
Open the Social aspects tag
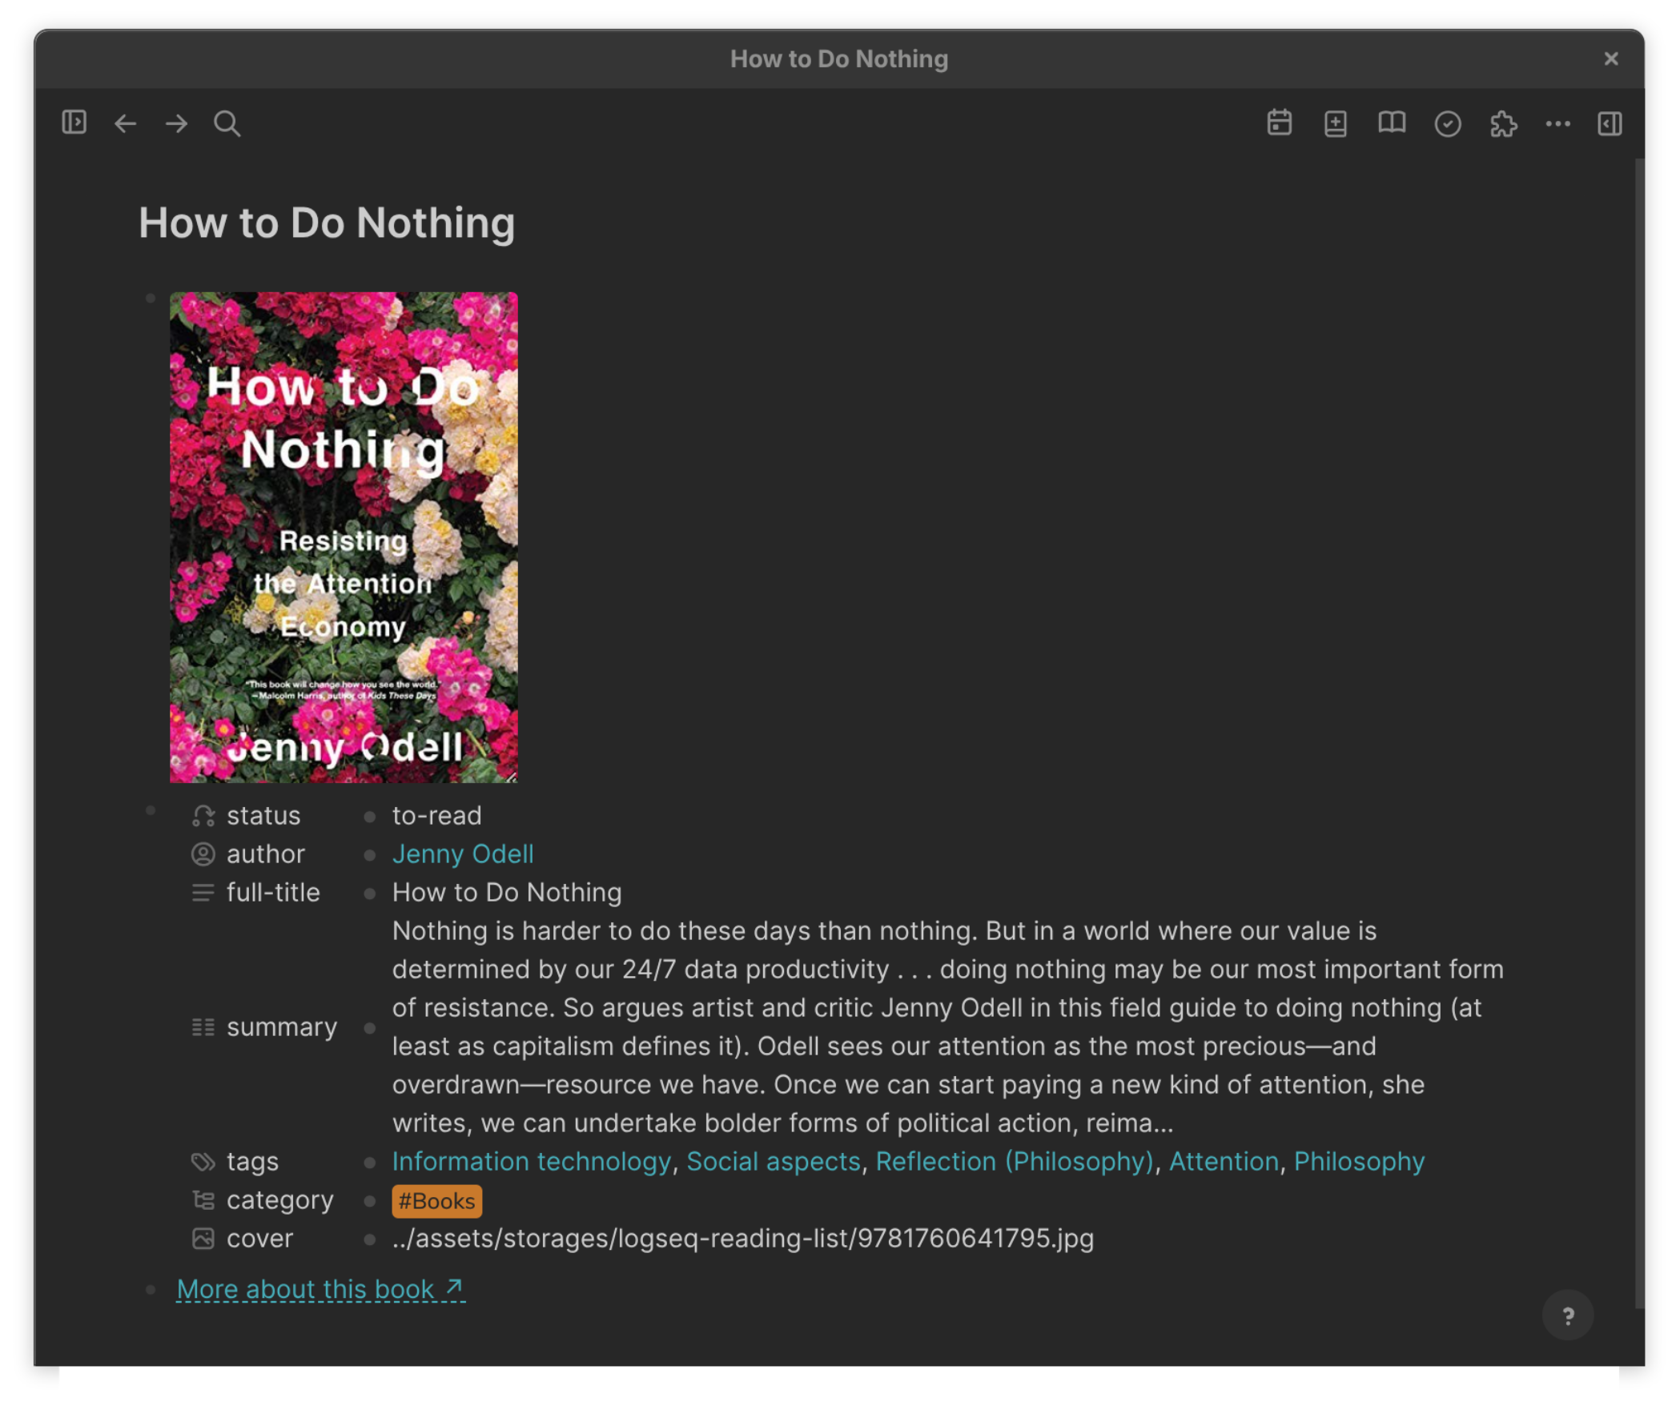[773, 1161]
